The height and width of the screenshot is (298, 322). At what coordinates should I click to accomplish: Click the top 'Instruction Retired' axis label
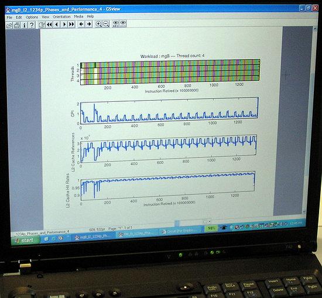pyautogui.click(x=172, y=91)
